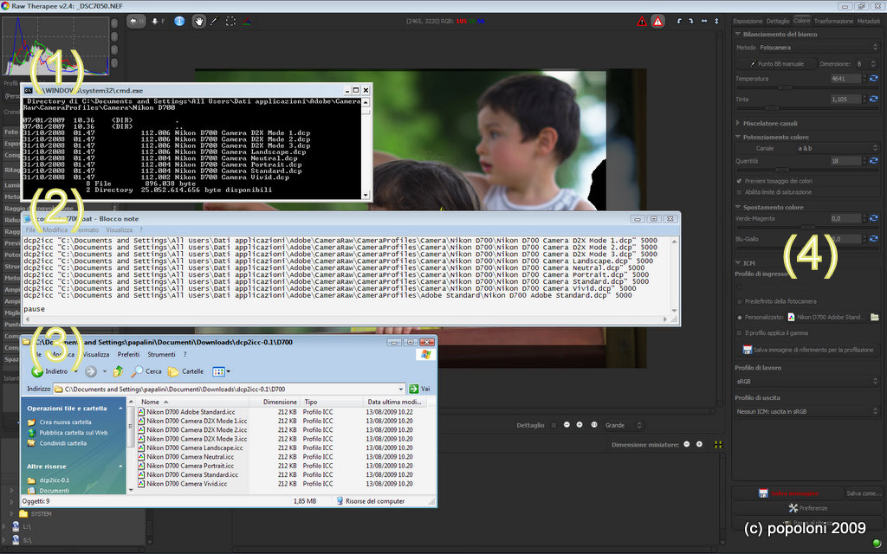This screenshot has height=554, width=887.
Task: Click Salva immagine button
Action: (788, 493)
